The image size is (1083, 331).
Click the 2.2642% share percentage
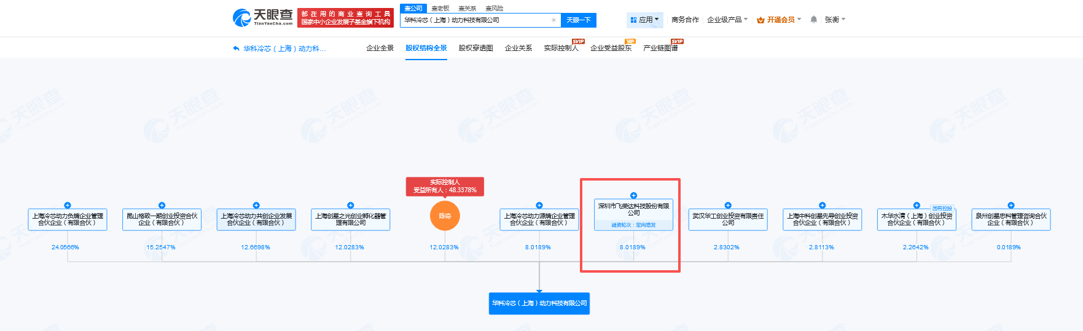click(915, 247)
